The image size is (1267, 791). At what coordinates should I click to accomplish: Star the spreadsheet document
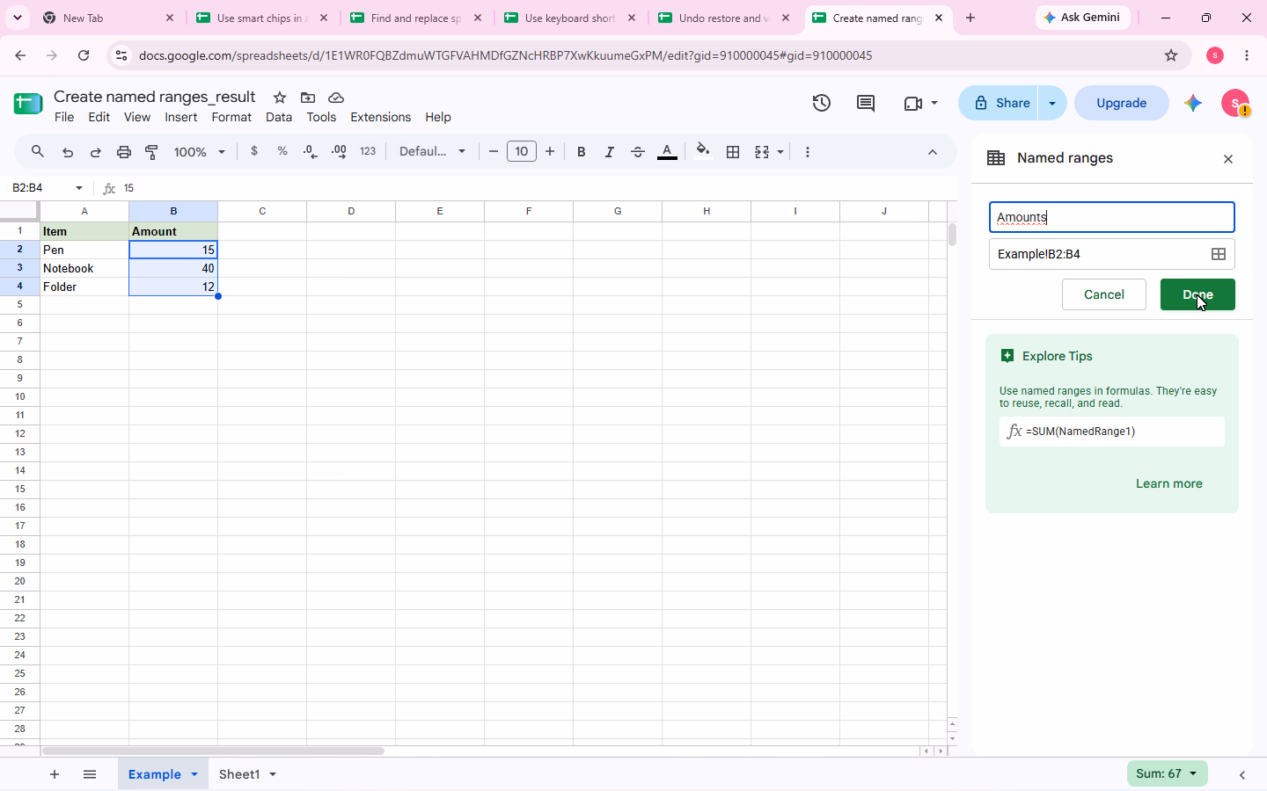point(280,98)
